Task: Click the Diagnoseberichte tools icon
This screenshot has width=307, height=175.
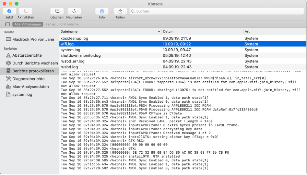Action: pos(8,79)
